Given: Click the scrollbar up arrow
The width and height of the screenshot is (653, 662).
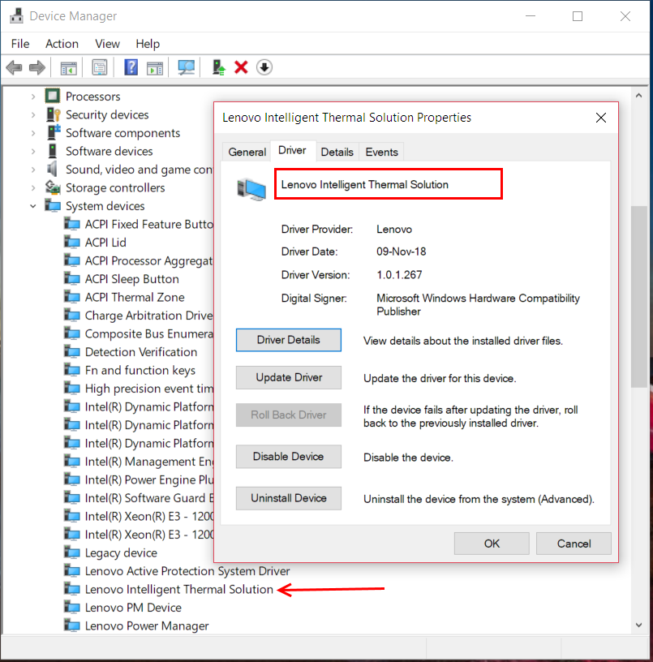Looking at the screenshot, I should (x=639, y=96).
